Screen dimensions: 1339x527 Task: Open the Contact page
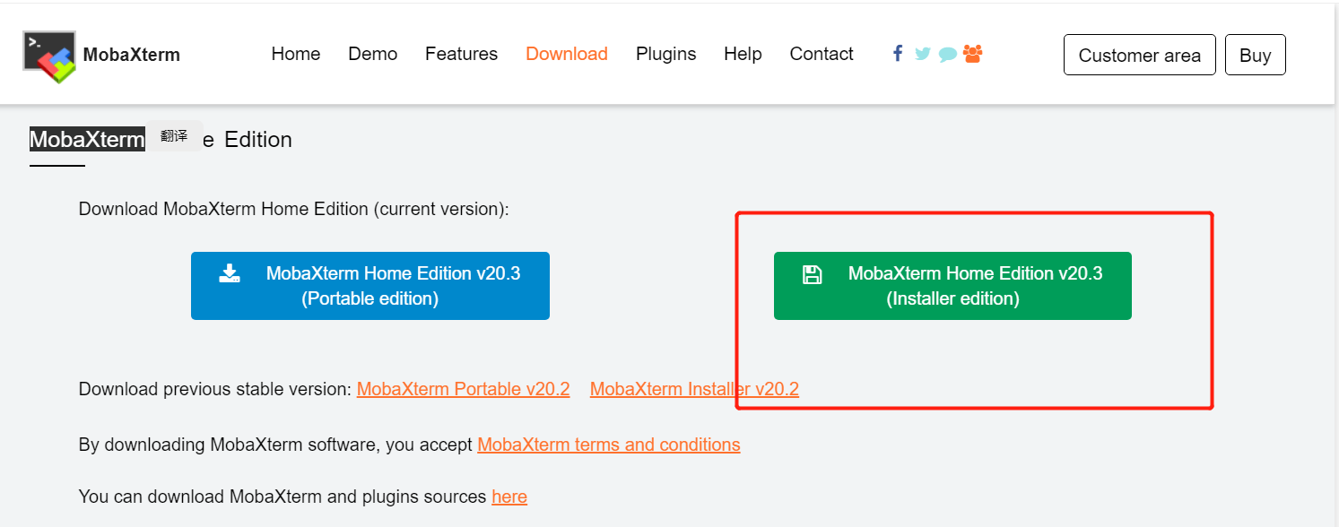[822, 54]
